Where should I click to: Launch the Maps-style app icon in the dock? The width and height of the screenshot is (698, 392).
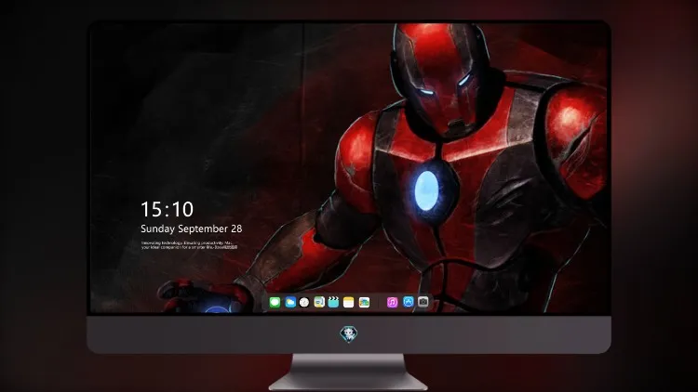pyautogui.click(x=319, y=302)
